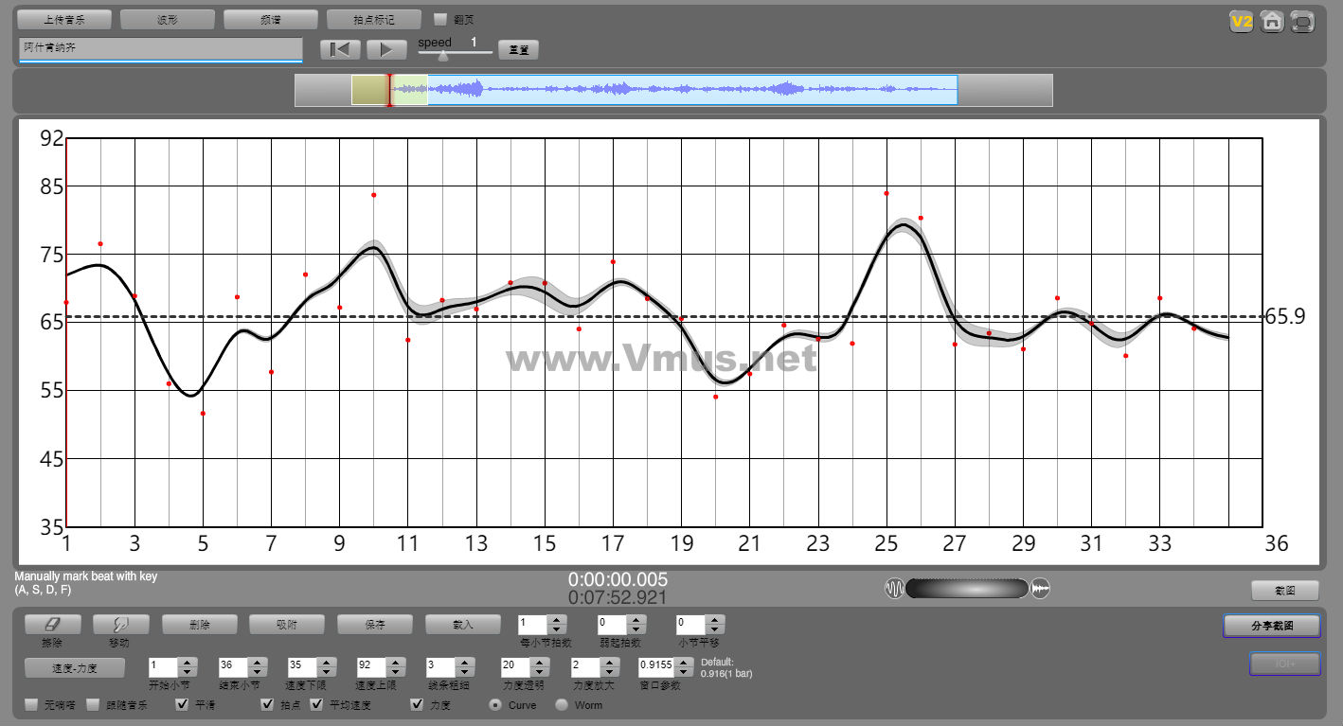Click the large waveform icon right of slider

[1041, 589]
